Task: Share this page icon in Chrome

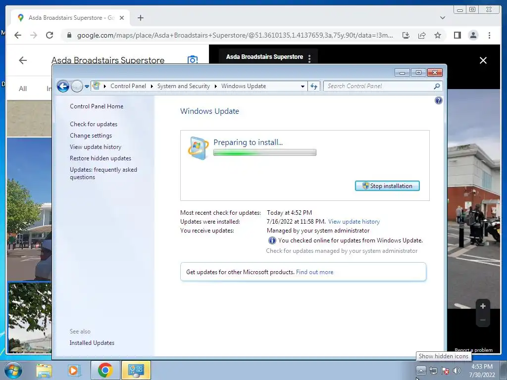Action: pyautogui.click(x=422, y=35)
